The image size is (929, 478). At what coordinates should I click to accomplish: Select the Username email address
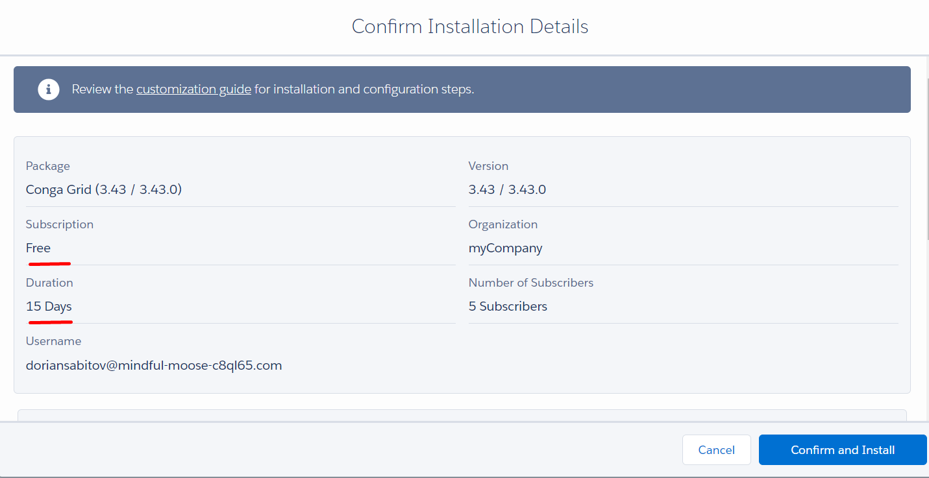point(154,365)
